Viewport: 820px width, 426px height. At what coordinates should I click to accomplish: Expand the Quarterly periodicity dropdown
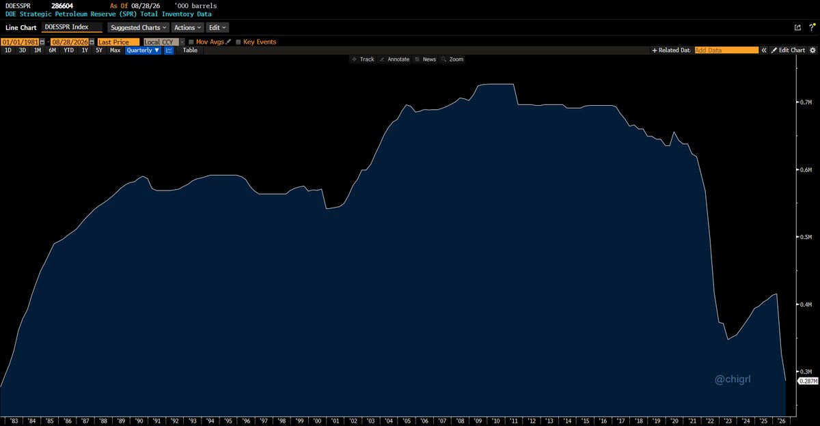point(143,51)
